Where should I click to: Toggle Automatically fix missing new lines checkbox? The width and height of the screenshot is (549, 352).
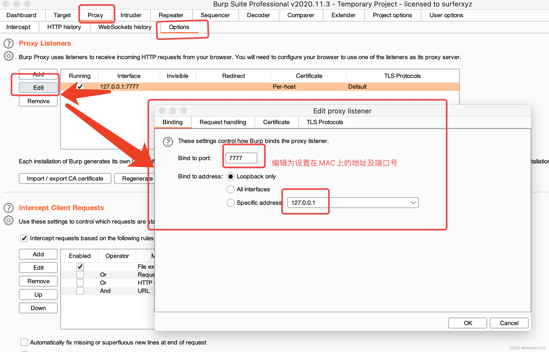24,342
